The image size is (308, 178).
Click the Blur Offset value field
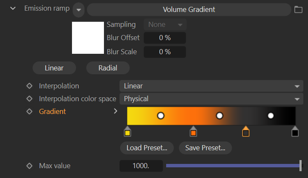click(165, 38)
